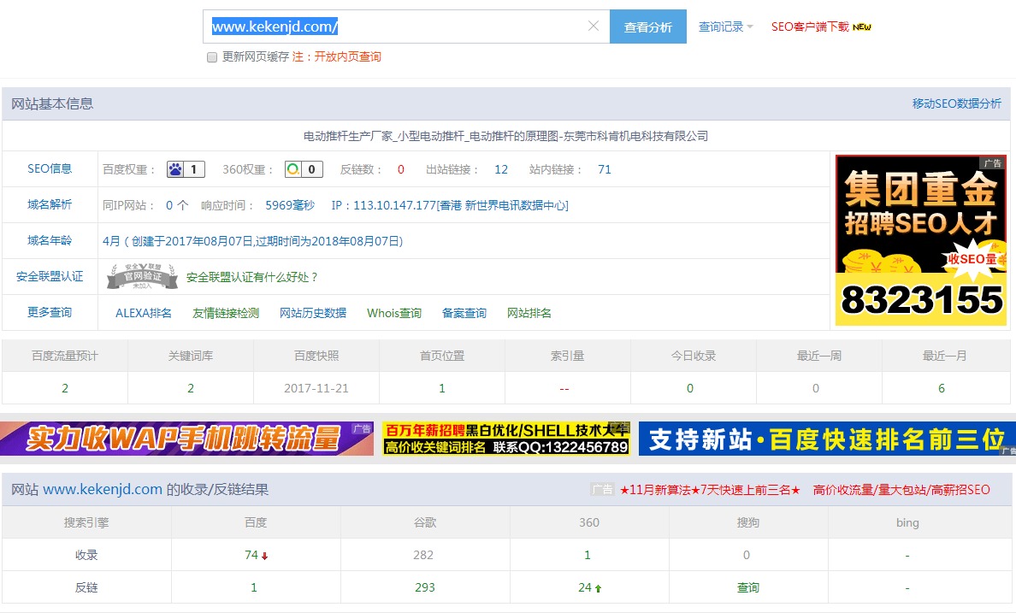Click the domain age 4月 creation info
The height and width of the screenshot is (613, 1016).
[252, 241]
